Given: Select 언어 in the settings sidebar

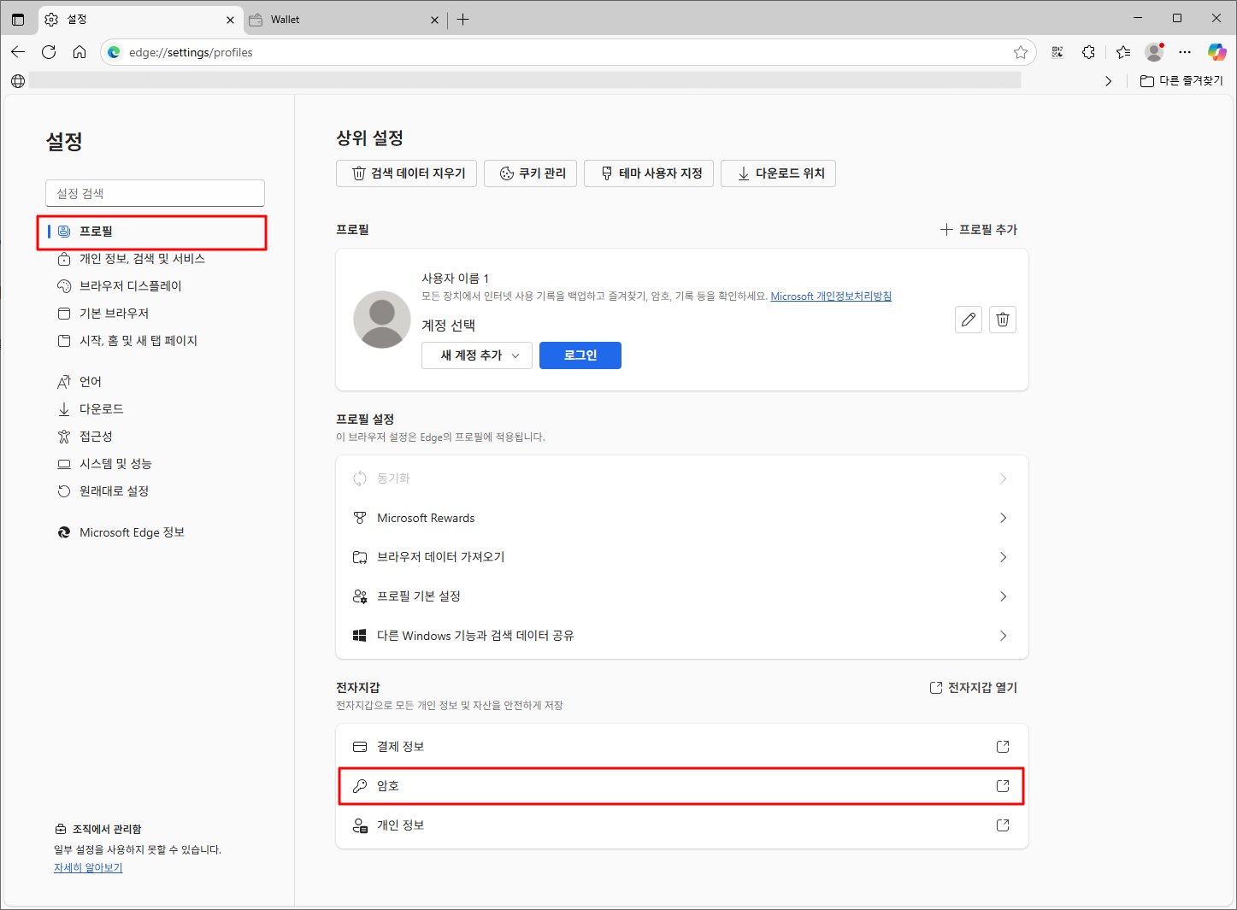Looking at the screenshot, I should (90, 381).
